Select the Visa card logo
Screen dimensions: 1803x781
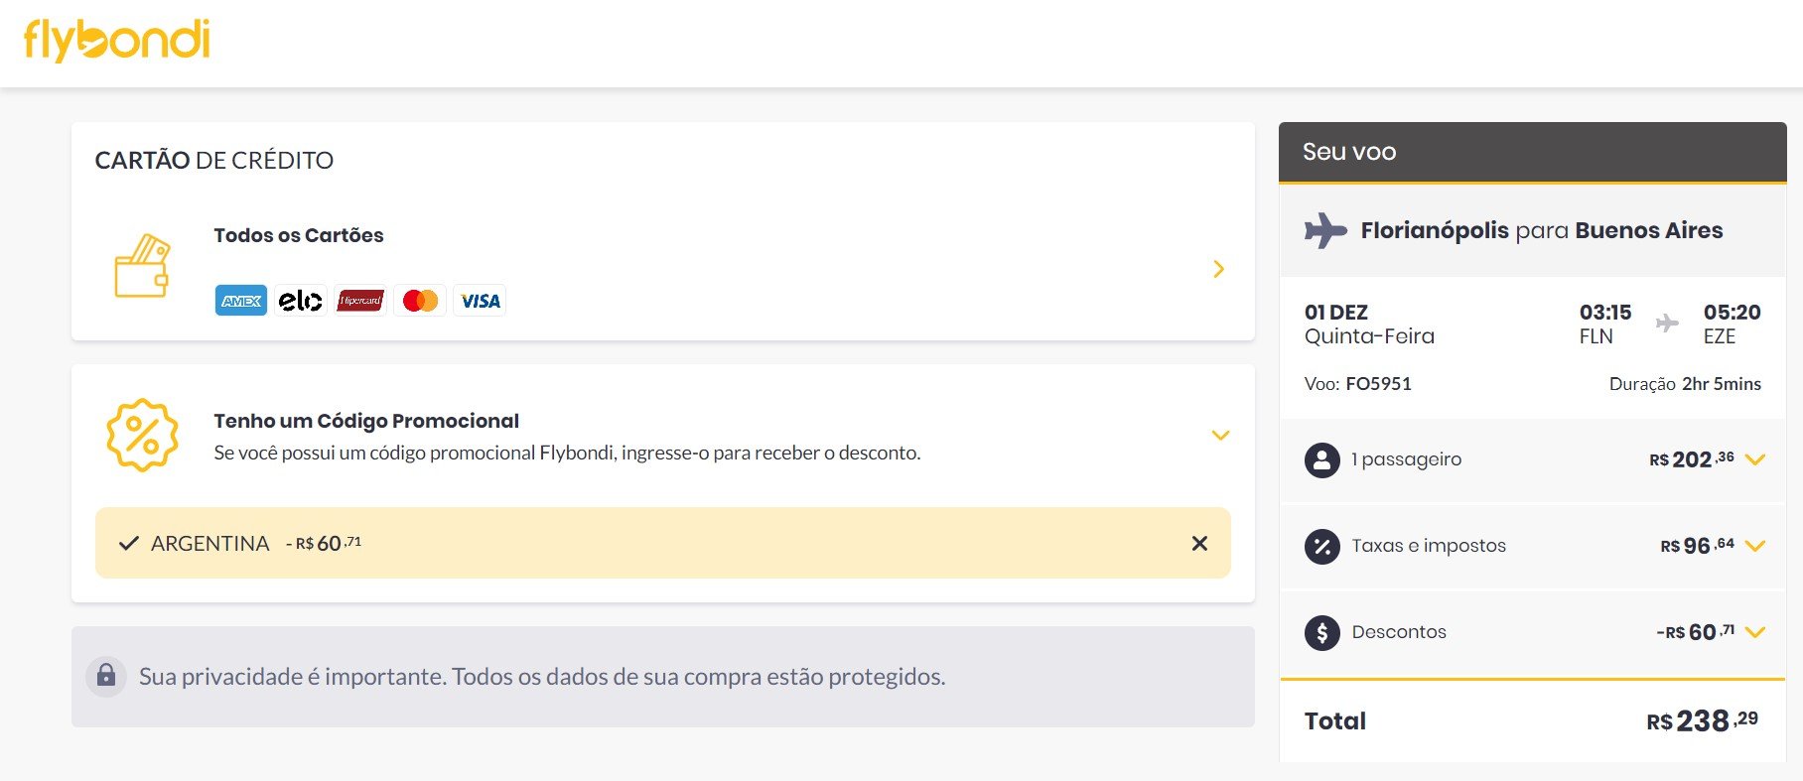click(x=481, y=301)
